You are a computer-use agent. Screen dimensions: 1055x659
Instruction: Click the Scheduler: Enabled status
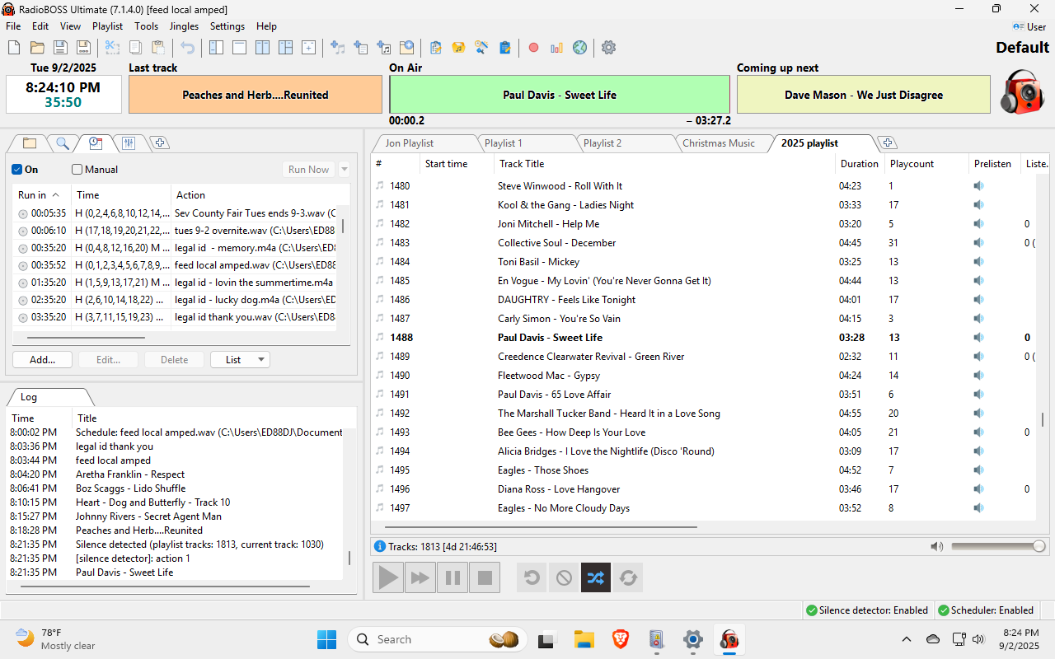pos(986,610)
